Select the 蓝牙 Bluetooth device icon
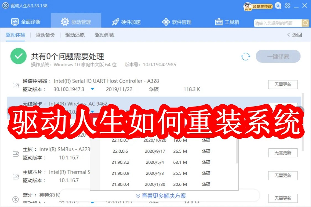The image size is (311, 207). coord(16,199)
